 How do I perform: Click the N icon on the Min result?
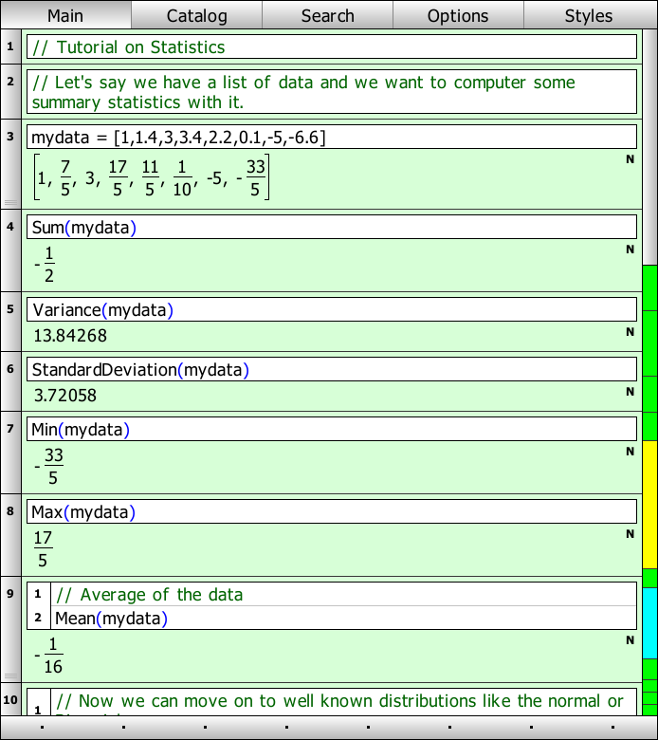click(630, 452)
